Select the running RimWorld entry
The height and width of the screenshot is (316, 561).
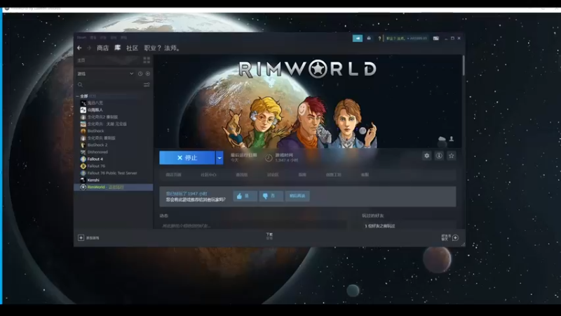tap(114, 187)
